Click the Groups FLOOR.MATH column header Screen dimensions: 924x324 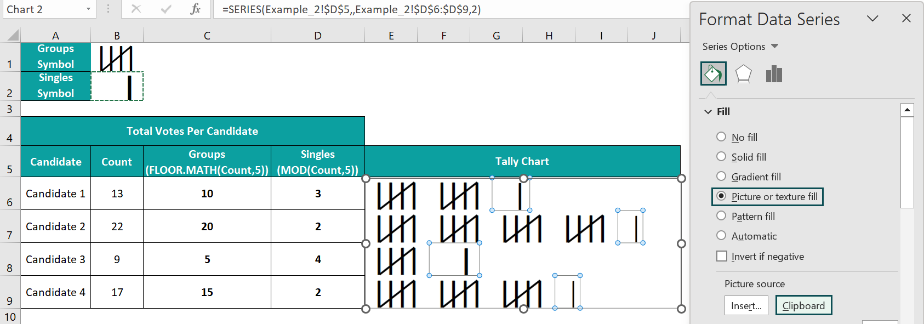click(207, 162)
